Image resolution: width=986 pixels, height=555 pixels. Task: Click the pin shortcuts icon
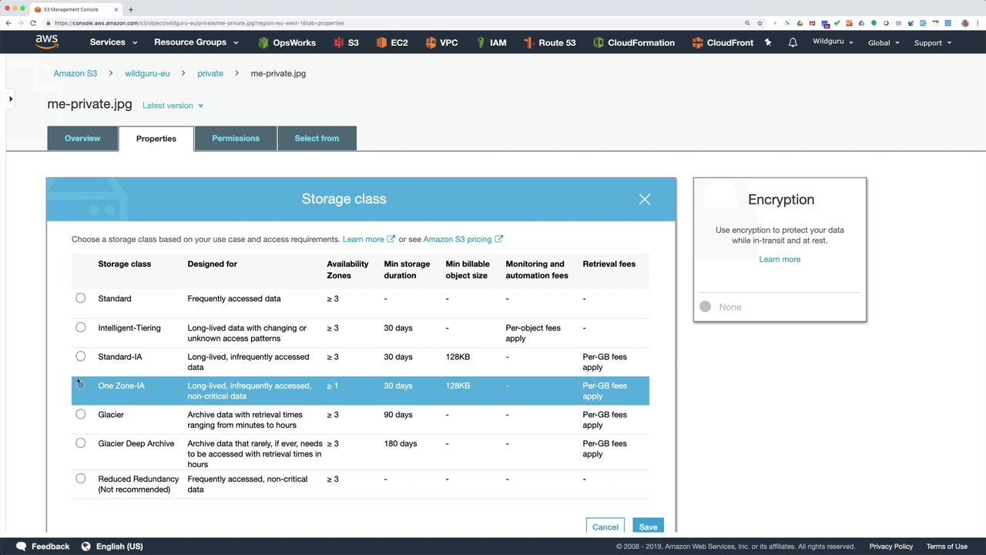pos(768,42)
